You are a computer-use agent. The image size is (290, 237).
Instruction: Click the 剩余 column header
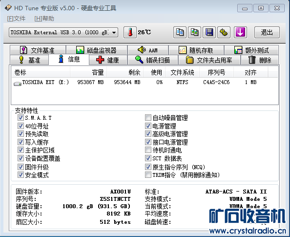tap(125, 72)
